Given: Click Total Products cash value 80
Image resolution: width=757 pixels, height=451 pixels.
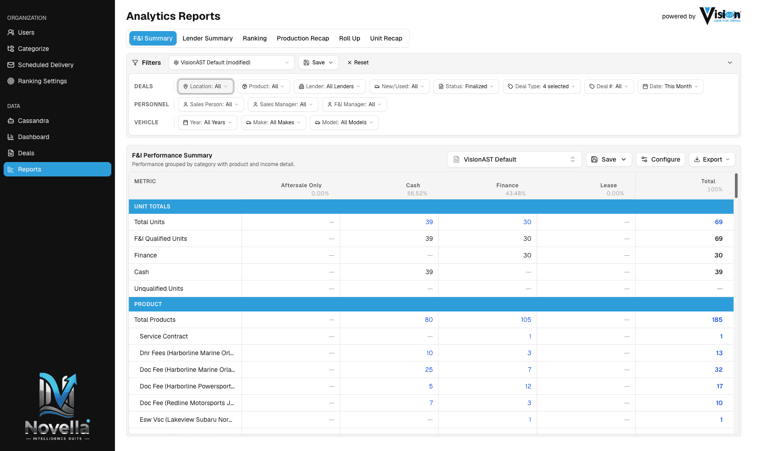Looking at the screenshot, I should [x=429, y=320].
